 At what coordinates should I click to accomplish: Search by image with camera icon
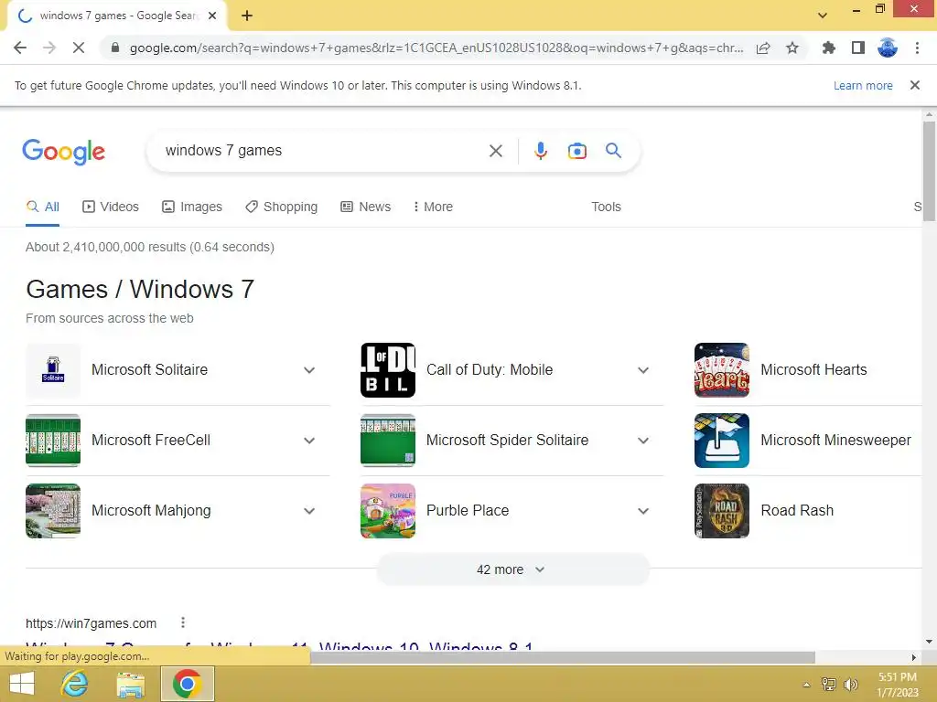(x=576, y=151)
